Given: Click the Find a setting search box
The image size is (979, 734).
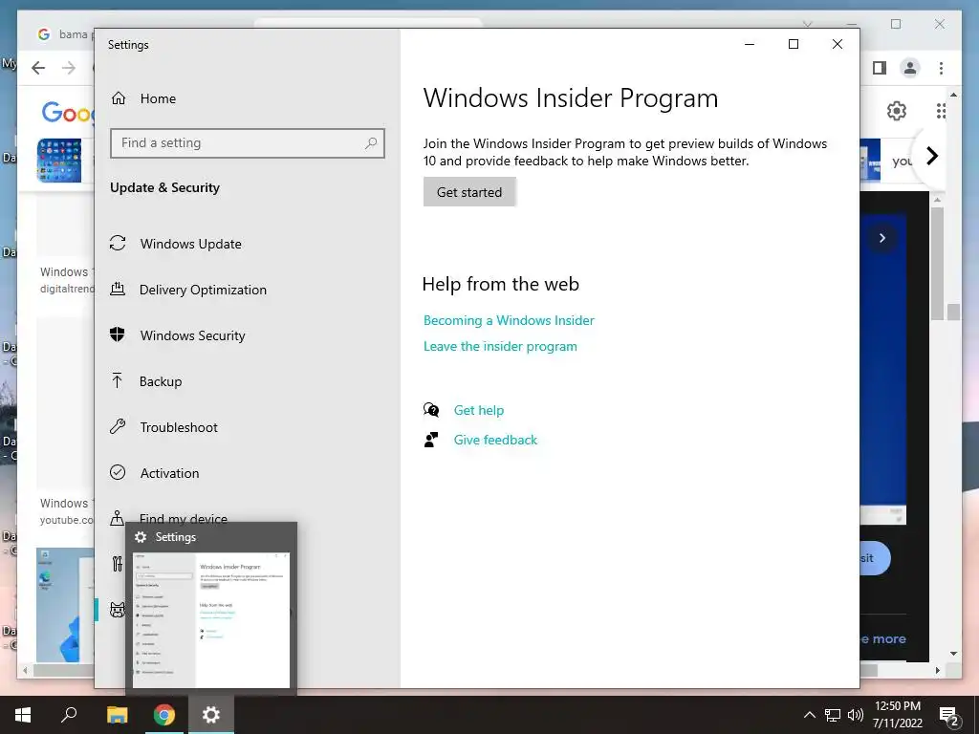Looking at the screenshot, I should click(x=248, y=143).
